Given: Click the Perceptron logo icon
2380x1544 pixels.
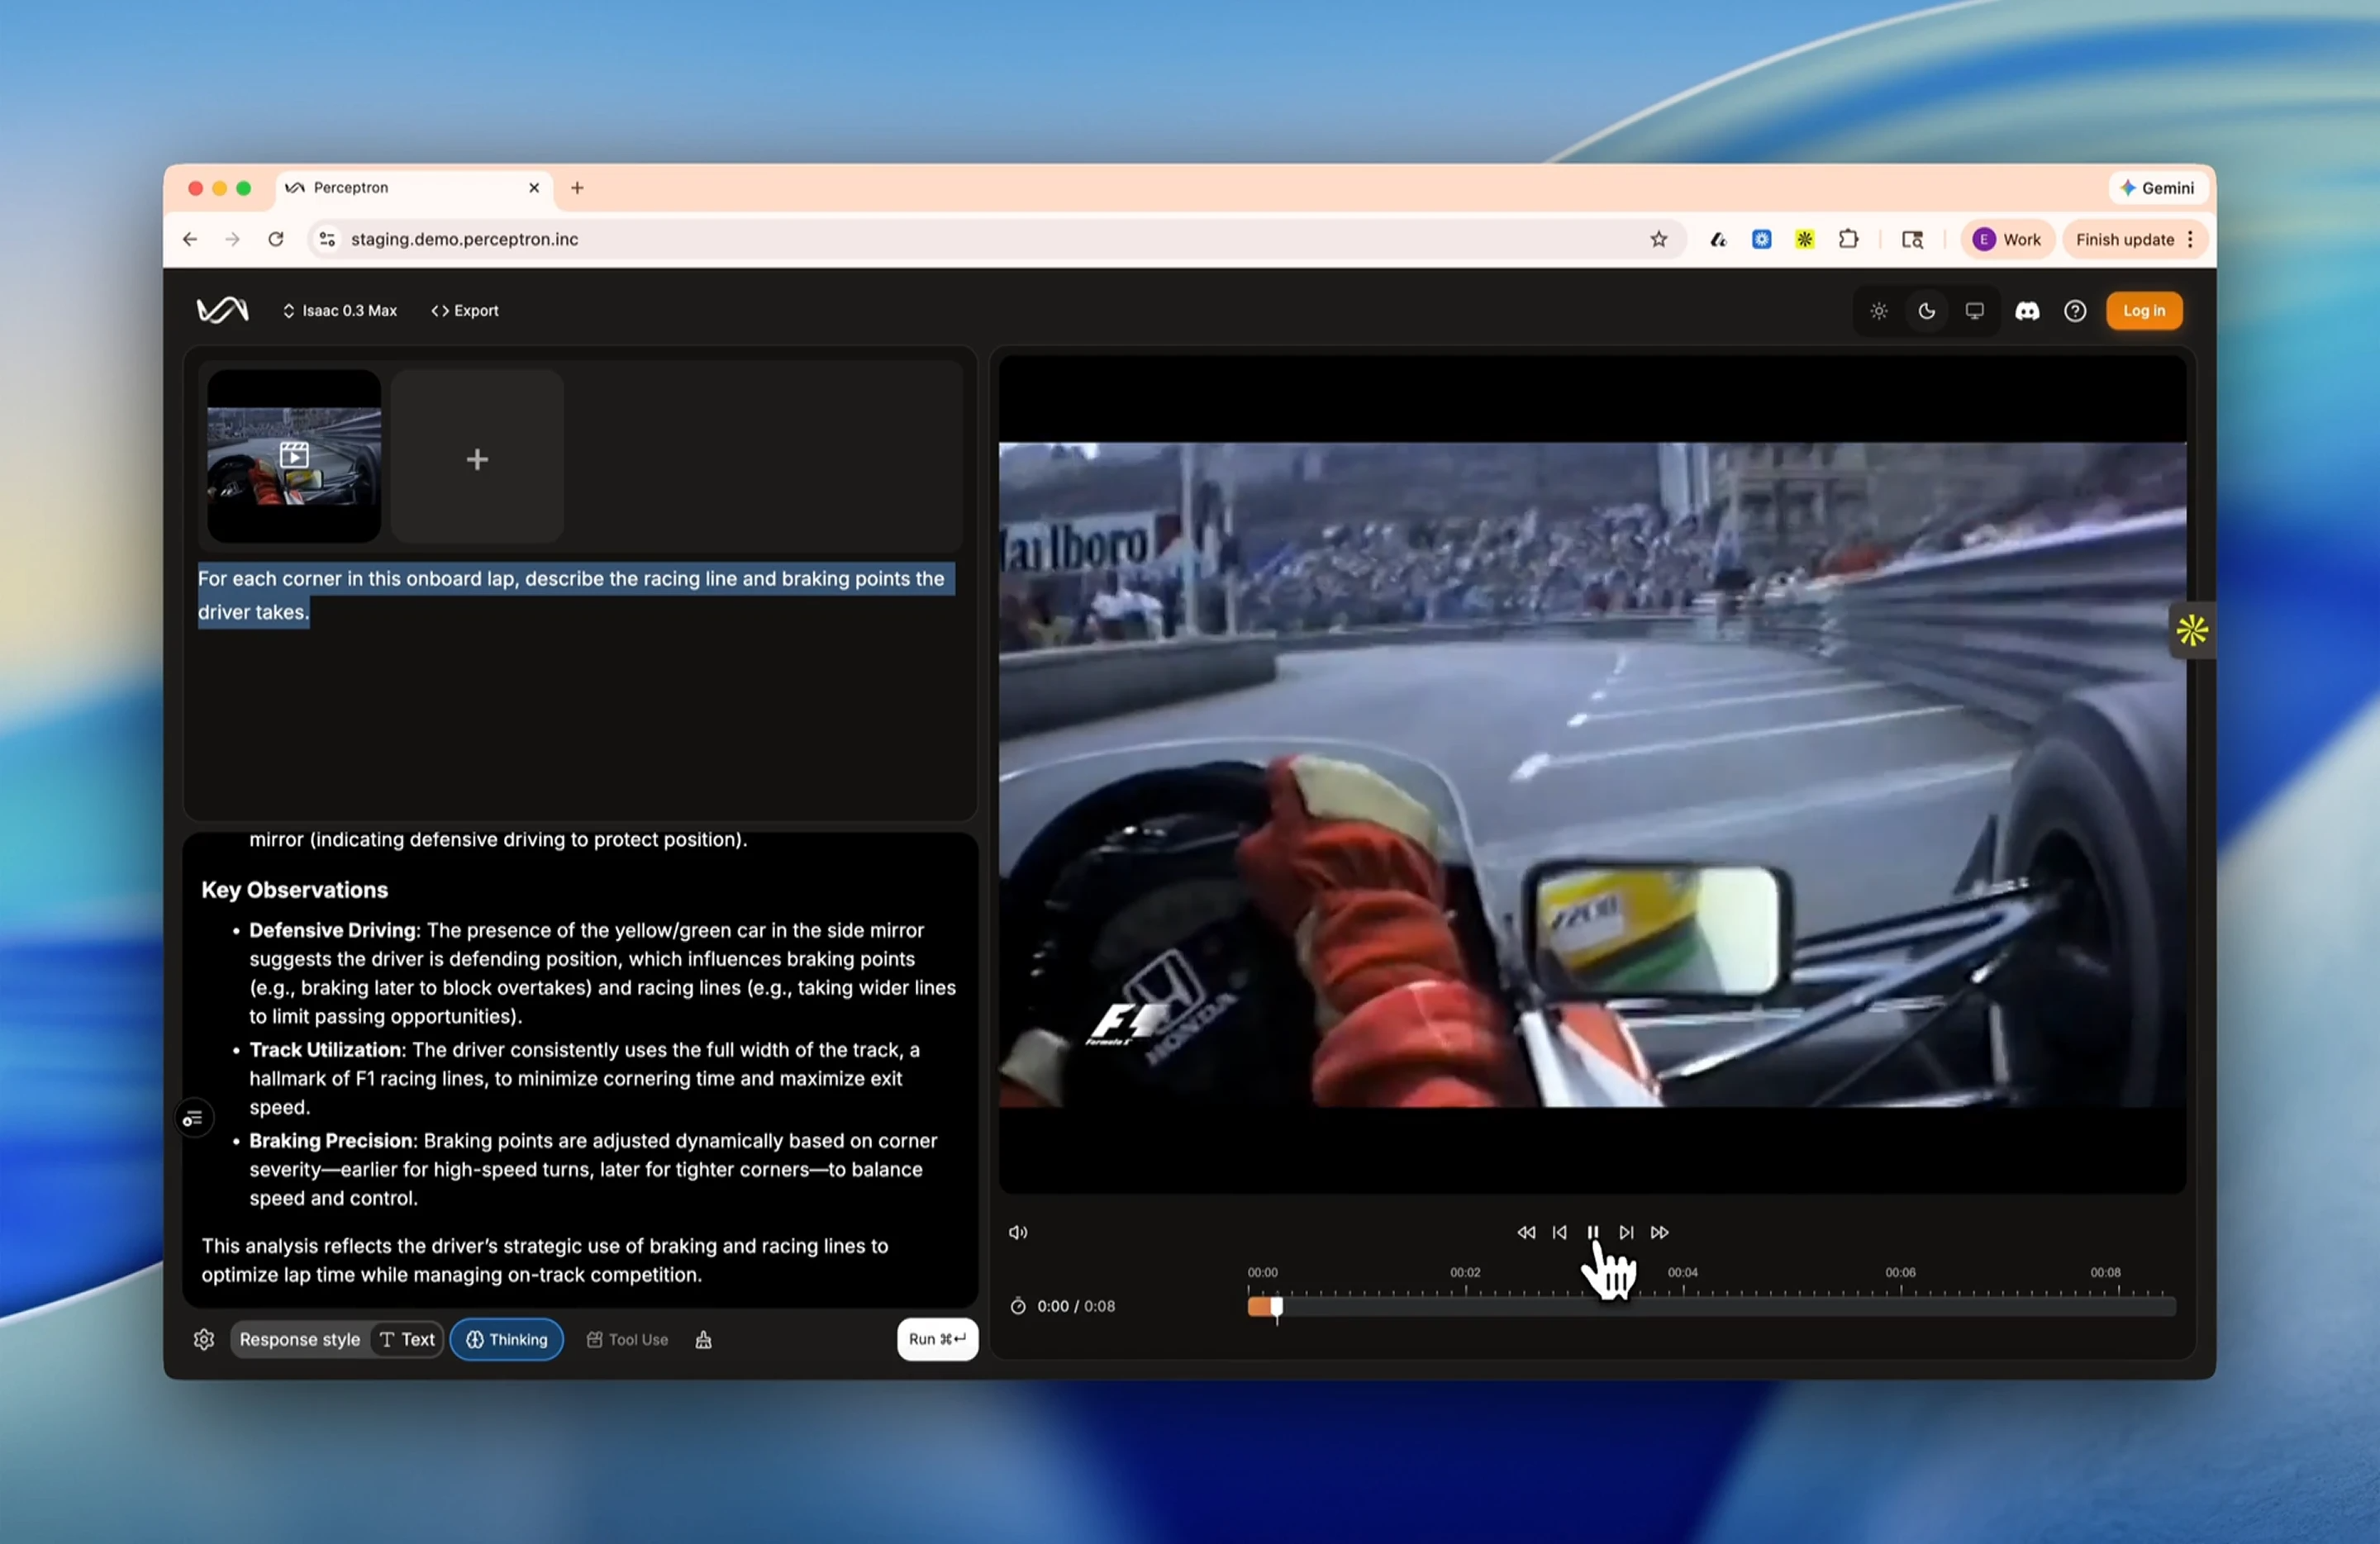Looking at the screenshot, I should click(222, 311).
